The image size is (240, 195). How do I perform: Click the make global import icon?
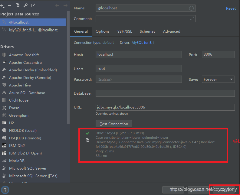point(33,5)
